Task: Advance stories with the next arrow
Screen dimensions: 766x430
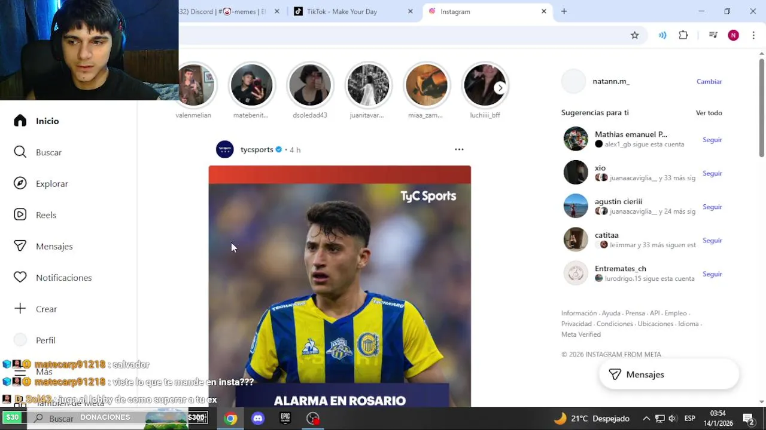Action: click(500, 88)
